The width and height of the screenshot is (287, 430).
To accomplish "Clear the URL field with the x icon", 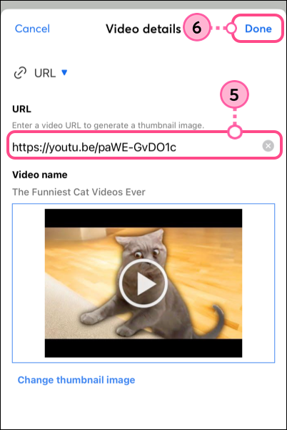I will point(268,146).
